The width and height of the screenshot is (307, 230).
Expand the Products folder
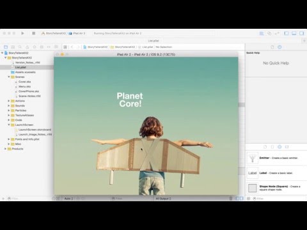(6, 149)
